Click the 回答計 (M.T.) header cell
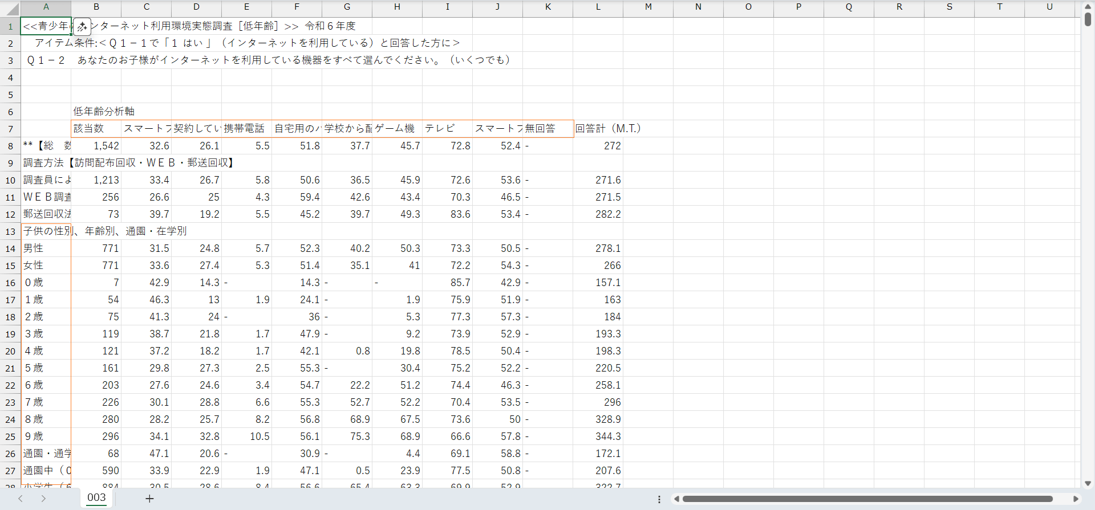The height and width of the screenshot is (510, 1095). 599,129
